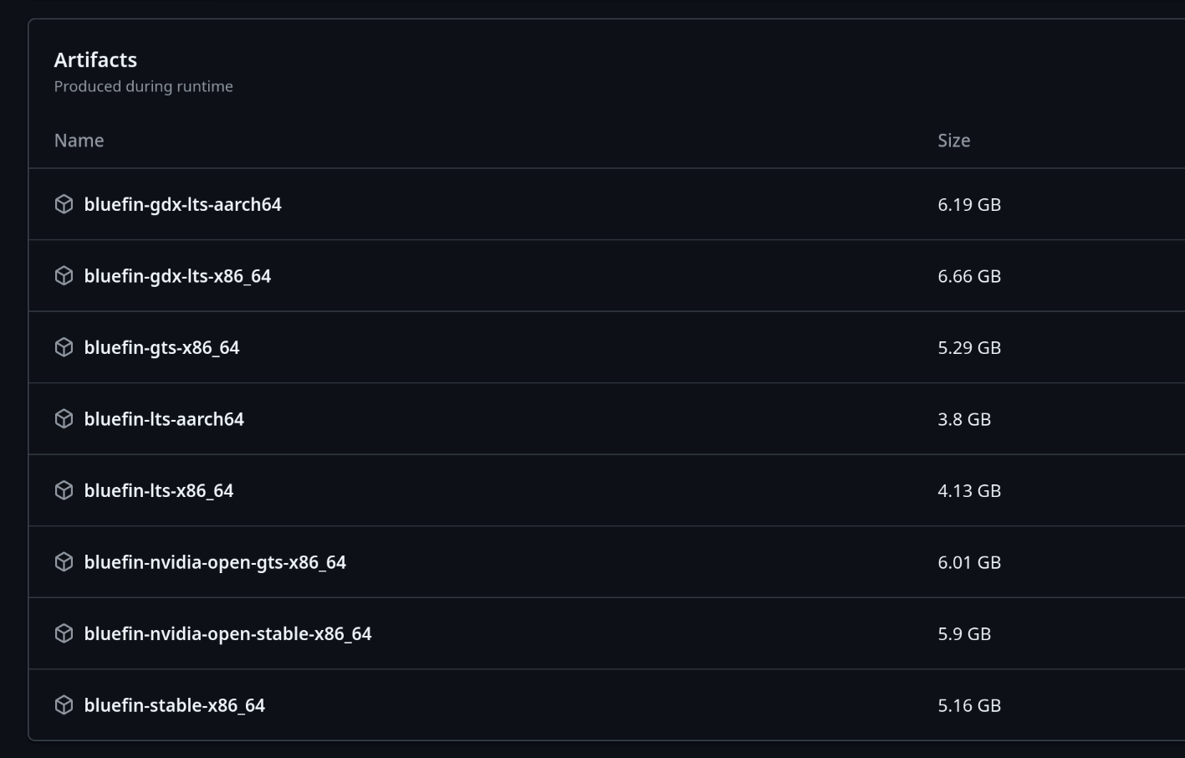This screenshot has height=758, width=1185.
Task: Download bluefin-gts-x86_64 artifact
Action: pyautogui.click(x=161, y=347)
